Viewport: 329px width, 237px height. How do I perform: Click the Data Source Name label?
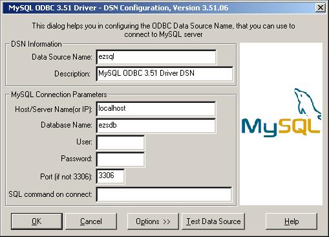pos(62,57)
